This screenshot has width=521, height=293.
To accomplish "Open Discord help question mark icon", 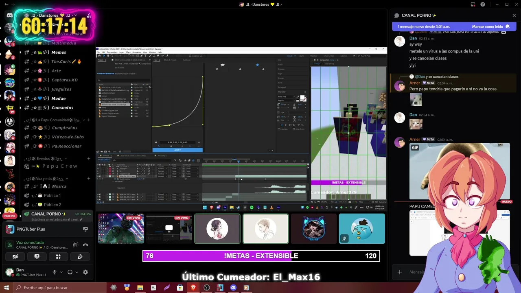I will click(x=483, y=4).
